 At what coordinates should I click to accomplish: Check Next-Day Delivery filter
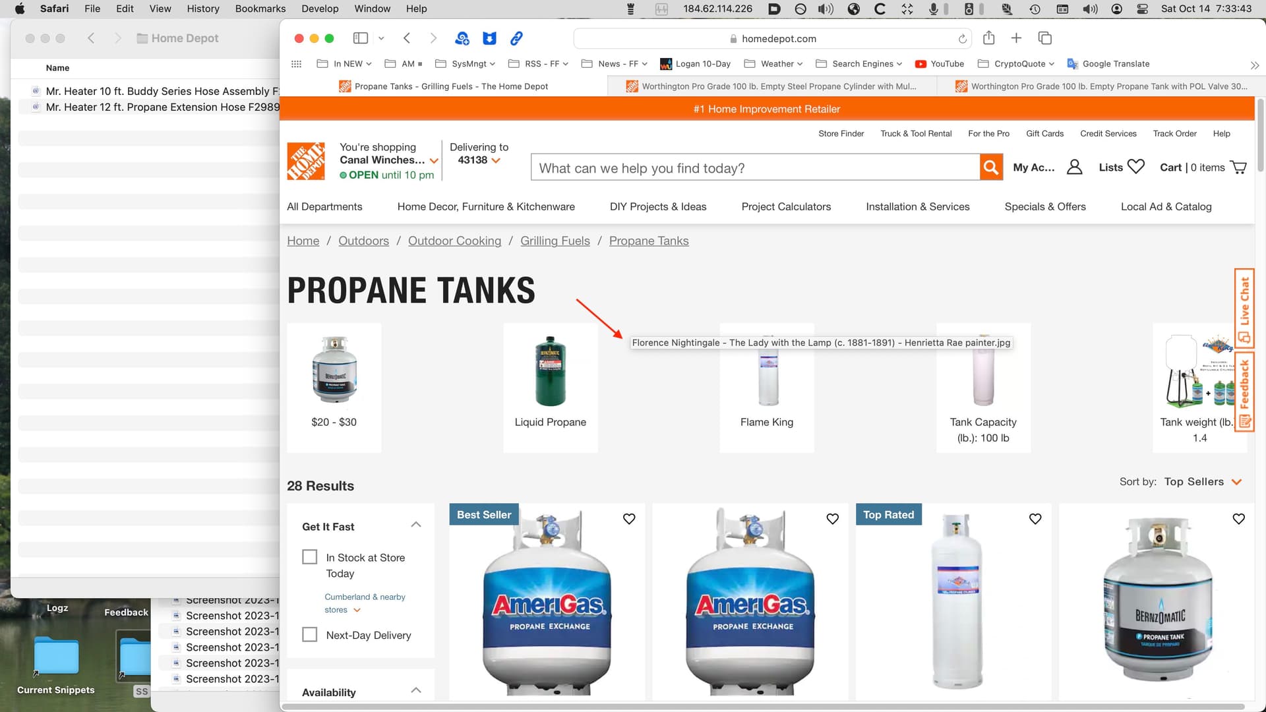pyautogui.click(x=309, y=635)
